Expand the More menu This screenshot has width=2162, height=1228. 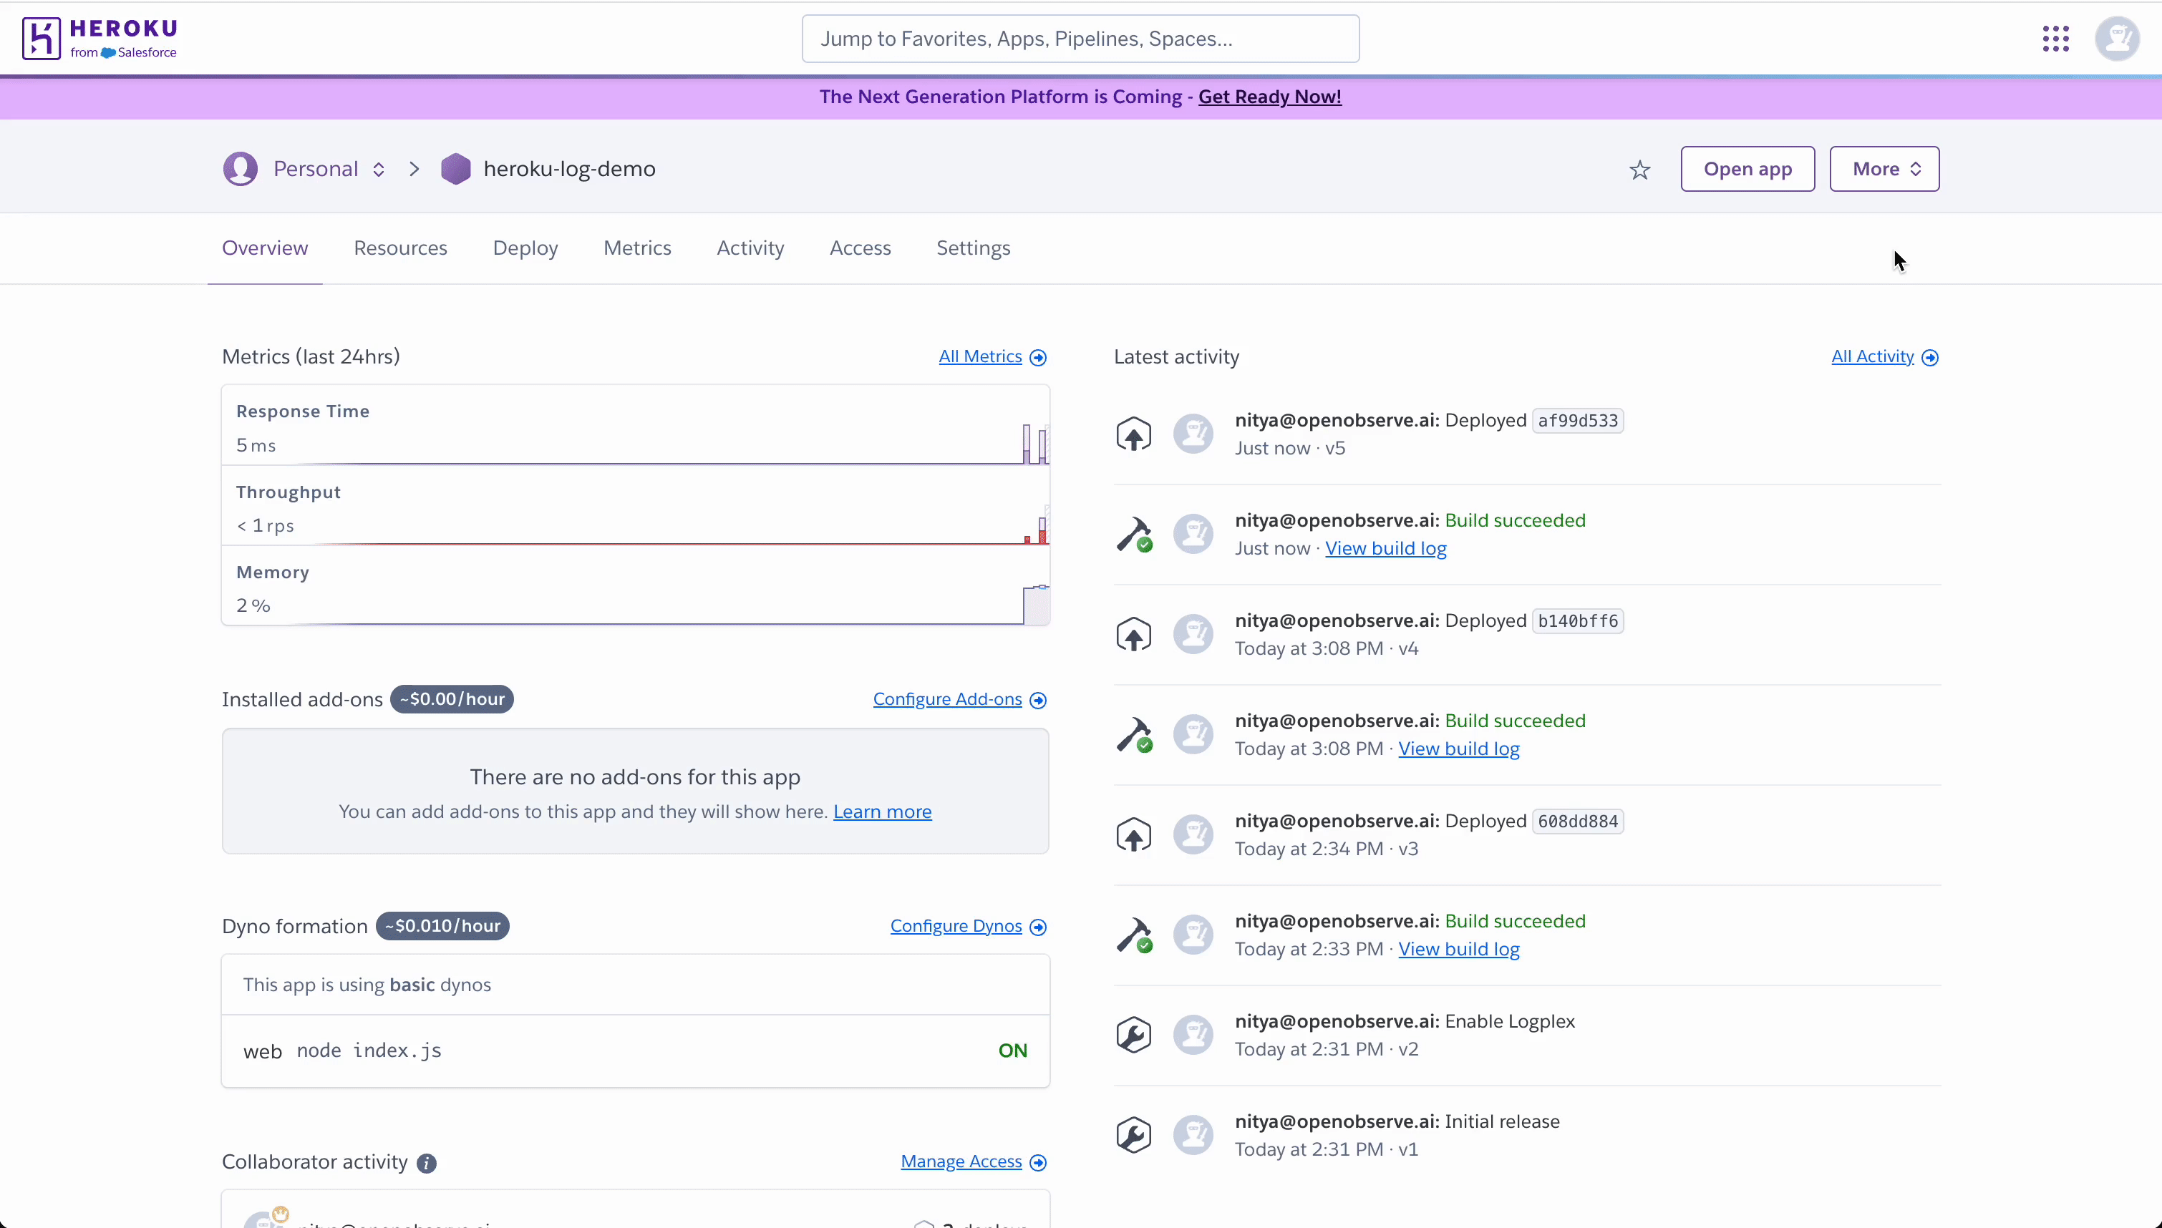[1884, 169]
